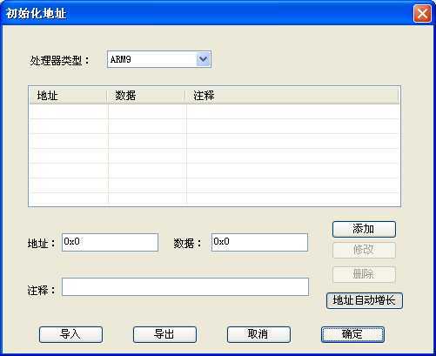436x356 pixels.
Task: Click into the empty 注释 text field
Action: pyautogui.click(x=185, y=287)
